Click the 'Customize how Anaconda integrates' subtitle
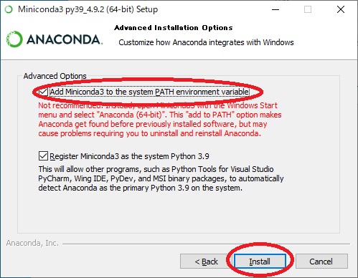358x278 pixels. pos(206,42)
